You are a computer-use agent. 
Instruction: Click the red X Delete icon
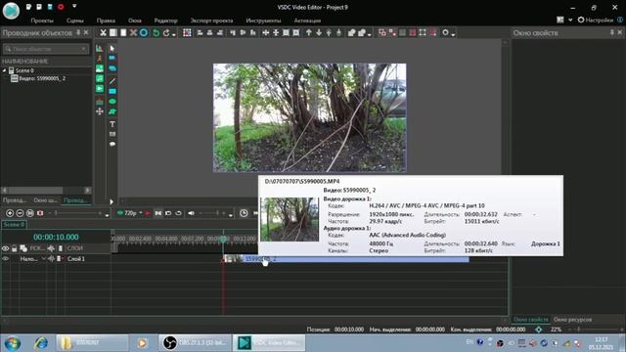click(x=133, y=32)
